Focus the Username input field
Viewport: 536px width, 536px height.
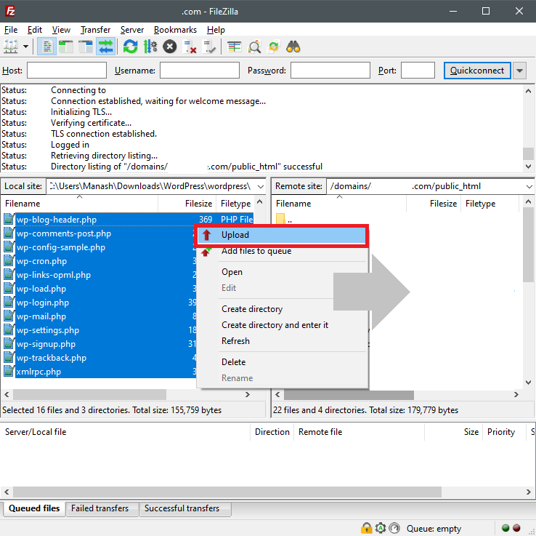pyautogui.click(x=199, y=70)
